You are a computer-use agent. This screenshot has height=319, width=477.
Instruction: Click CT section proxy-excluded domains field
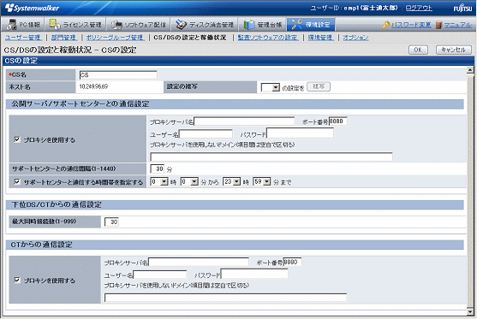click(x=225, y=298)
